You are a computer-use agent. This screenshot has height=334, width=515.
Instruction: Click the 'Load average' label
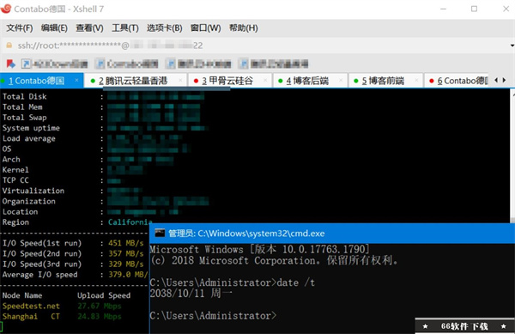pyautogui.click(x=29, y=138)
